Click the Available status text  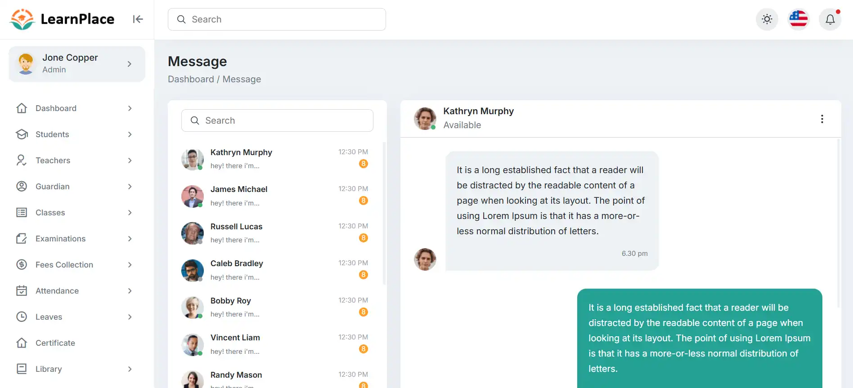tap(462, 125)
